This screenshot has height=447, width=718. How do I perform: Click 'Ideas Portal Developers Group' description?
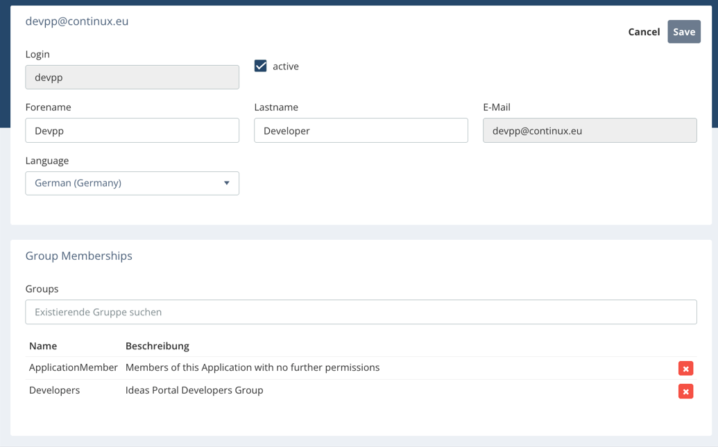(194, 390)
